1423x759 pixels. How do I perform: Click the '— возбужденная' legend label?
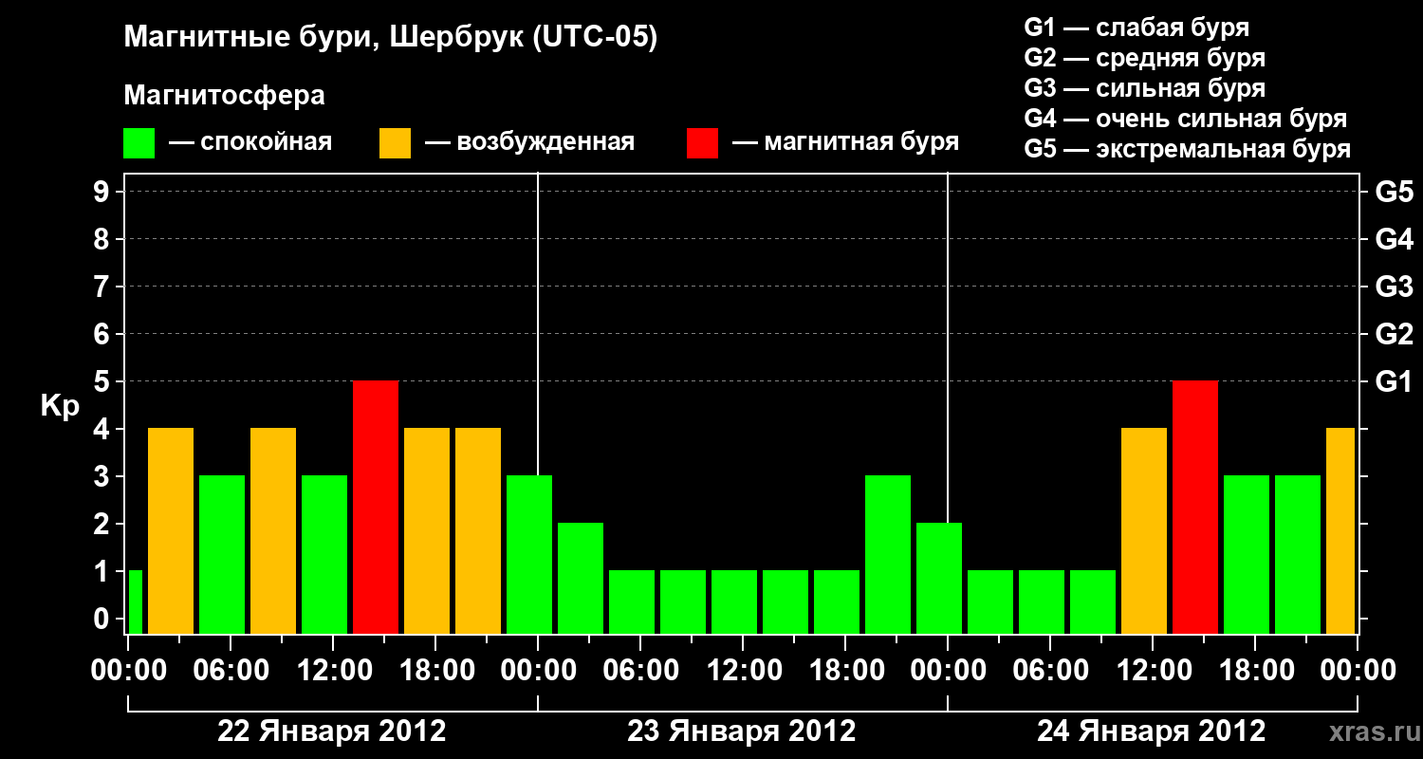(x=529, y=143)
